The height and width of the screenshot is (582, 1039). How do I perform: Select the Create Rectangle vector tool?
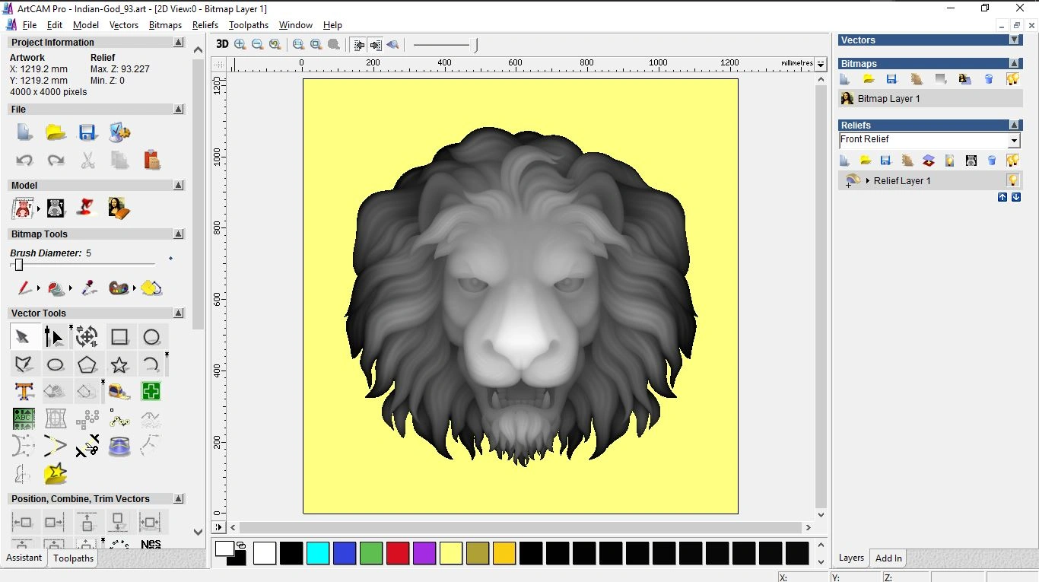coord(119,337)
